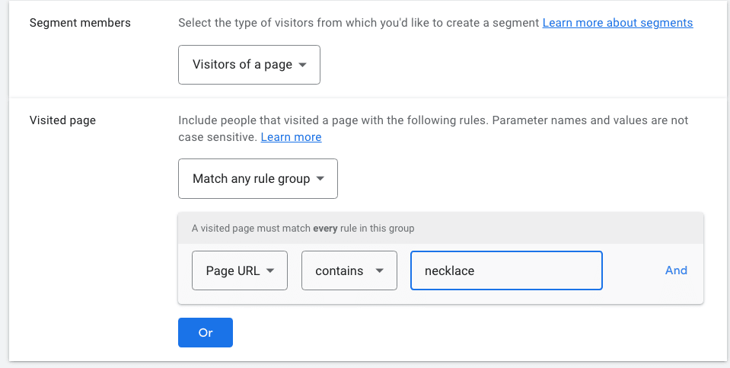Click the rule group header text about matching rules
Screen dimensions: 730x368
(x=303, y=229)
